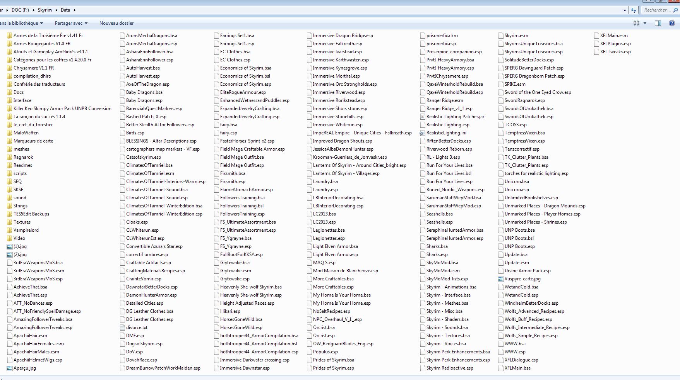This screenshot has height=380, width=680.
Task: Select the TES5Edit Backups folder icon
Action: tap(10, 214)
